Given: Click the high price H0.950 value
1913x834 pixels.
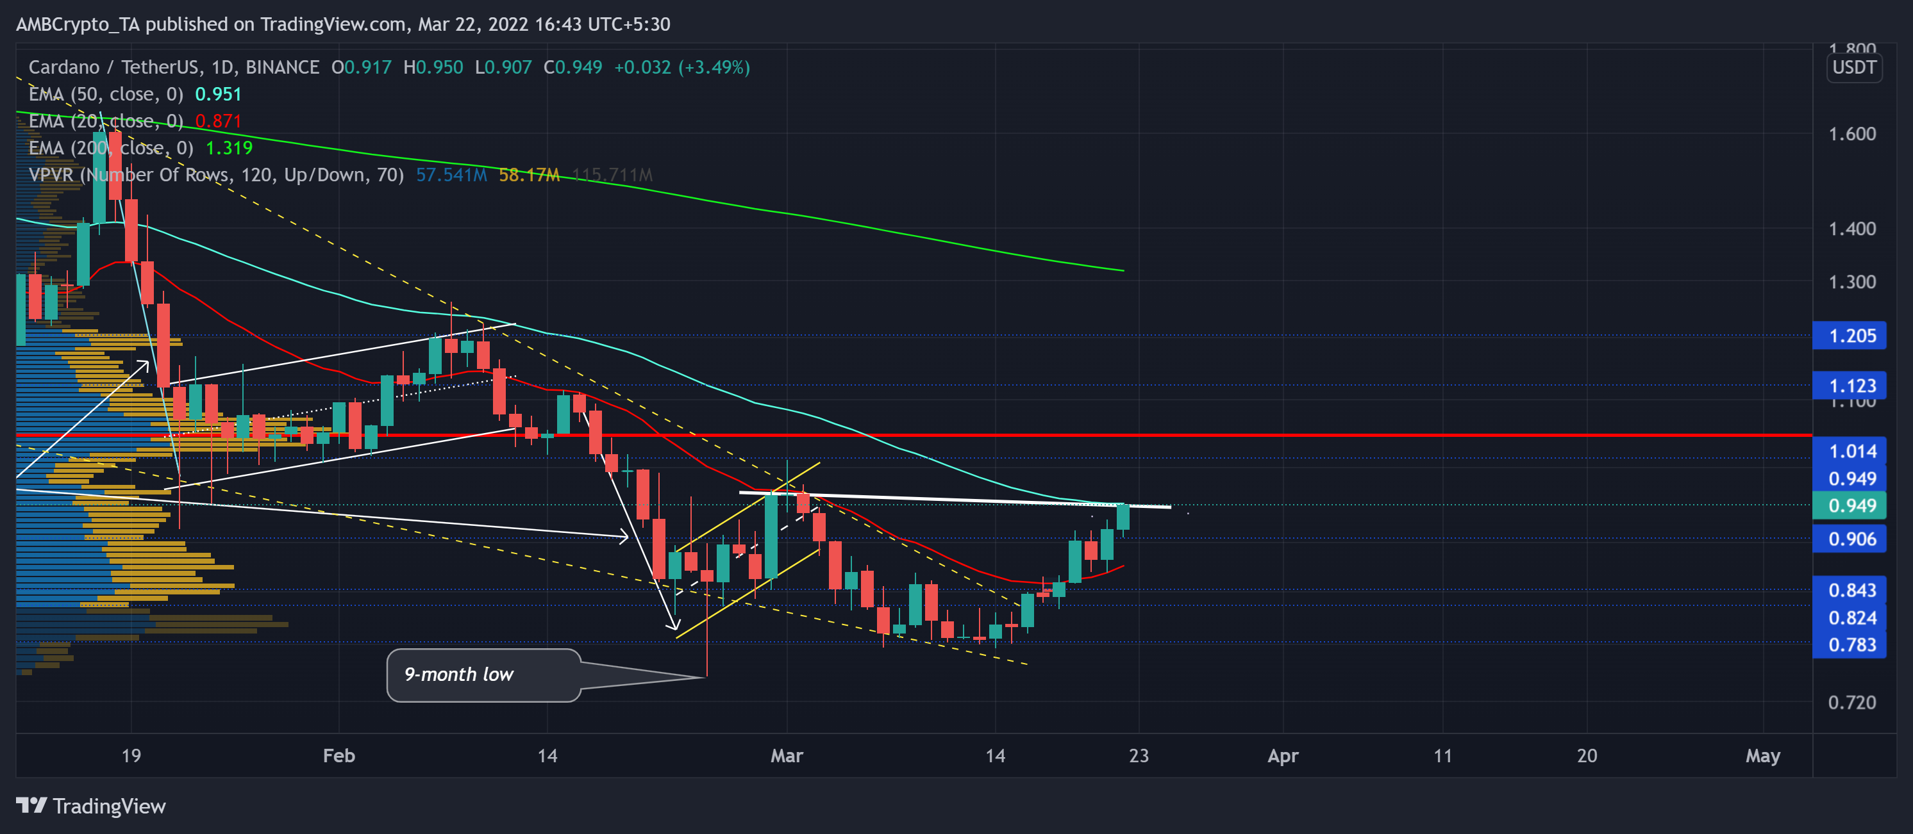Looking at the screenshot, I should point(433,67).
